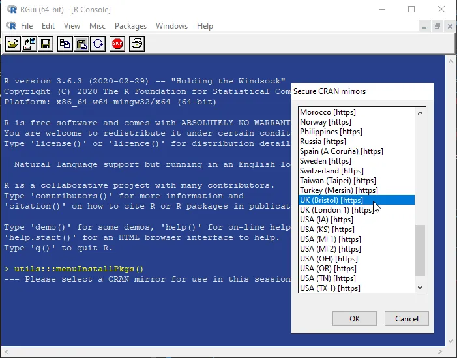Select USA (TN) [https] mirror
This screenshot has height=358, width=457.
click(x=357, y=278)
